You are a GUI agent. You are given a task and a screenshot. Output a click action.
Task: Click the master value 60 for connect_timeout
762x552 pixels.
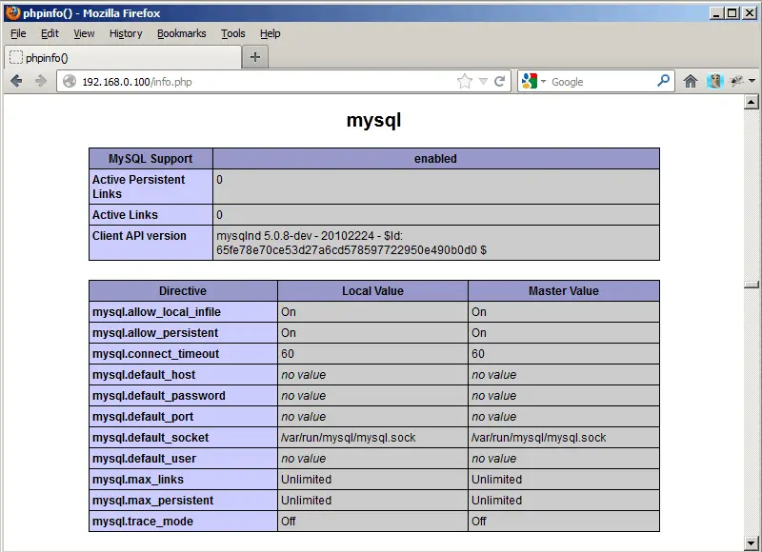click(478, 353)
